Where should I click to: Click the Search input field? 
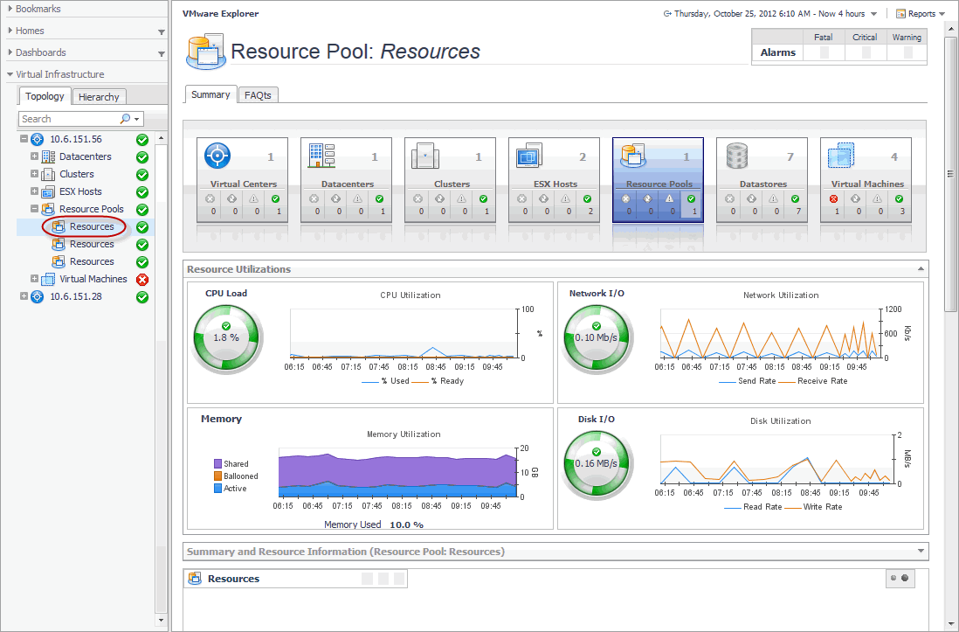click(68, 119)
